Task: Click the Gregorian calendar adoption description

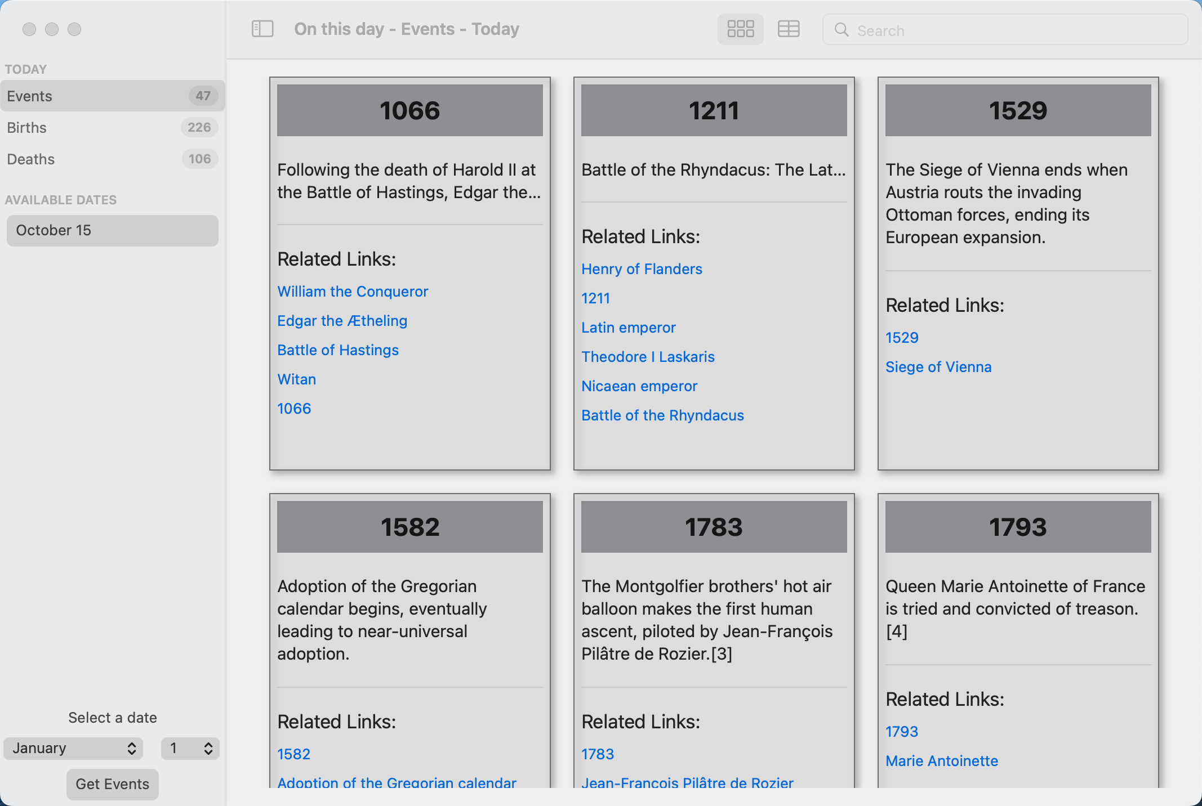Action: tap(382, 620)
